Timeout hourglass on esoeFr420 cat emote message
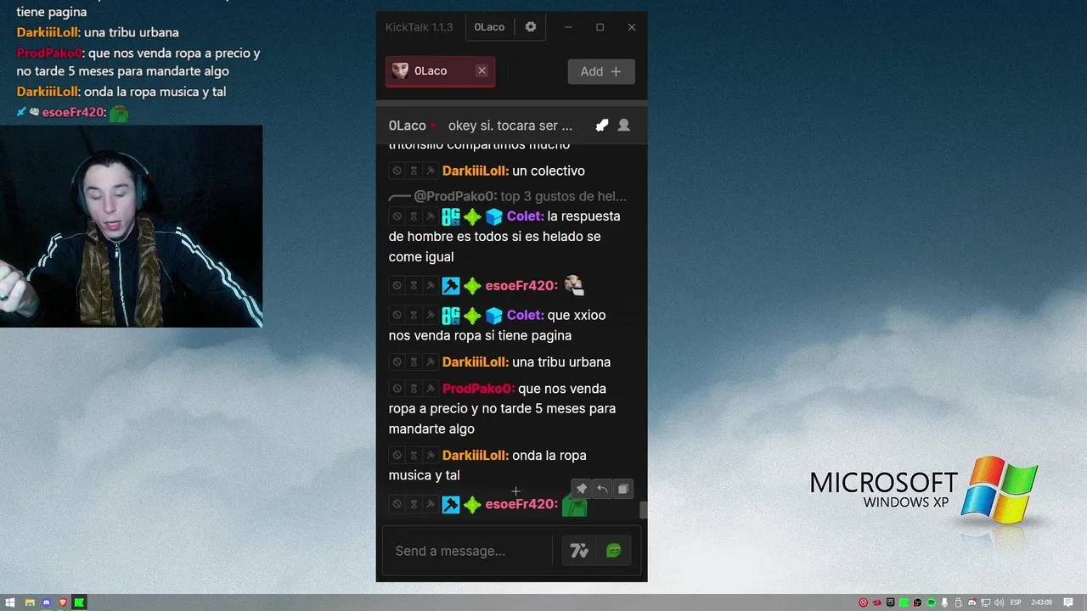 pyautogui.click(x=414, y=286)
